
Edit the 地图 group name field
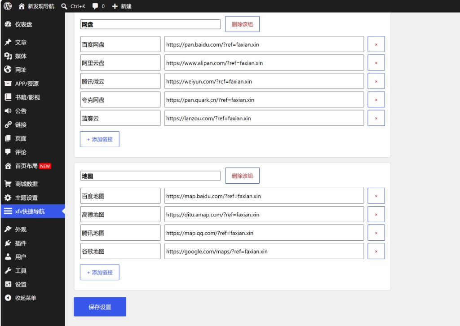pyautogui.click(x=150, y=176)
